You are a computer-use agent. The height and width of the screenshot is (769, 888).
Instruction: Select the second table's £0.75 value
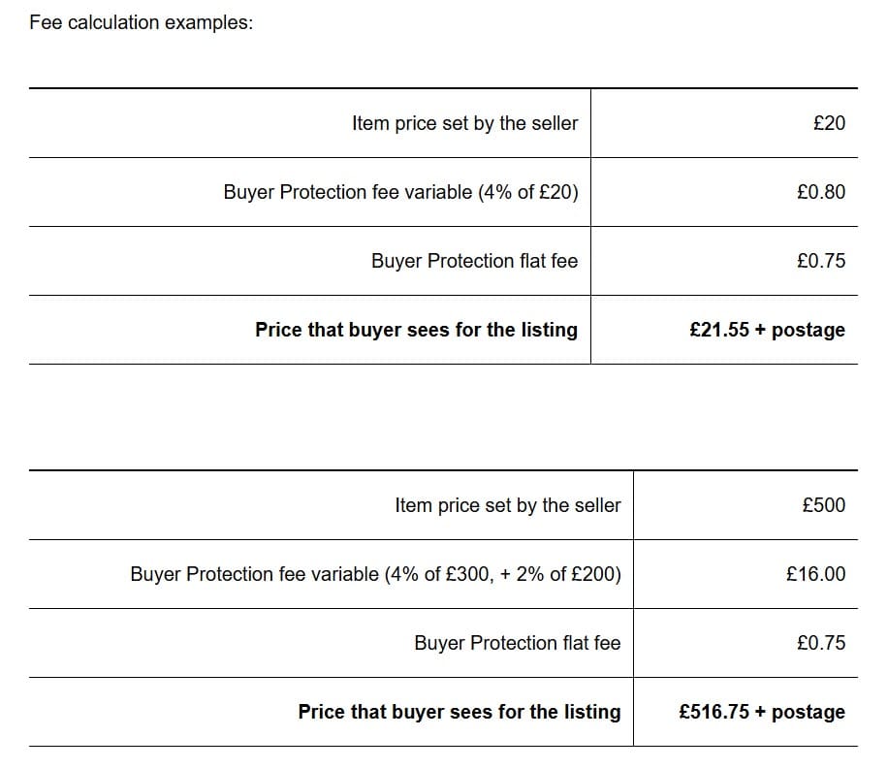tap(820, 643)
